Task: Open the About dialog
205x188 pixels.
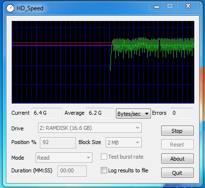Action: 177,159
